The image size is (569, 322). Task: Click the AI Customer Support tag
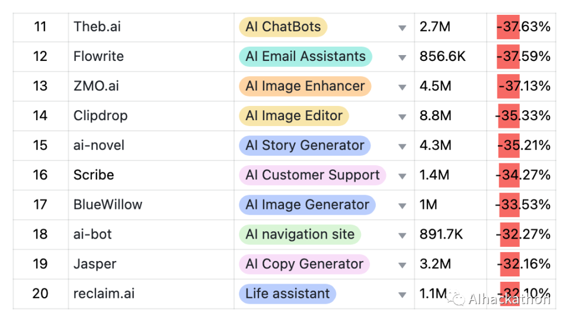[312, 175]
